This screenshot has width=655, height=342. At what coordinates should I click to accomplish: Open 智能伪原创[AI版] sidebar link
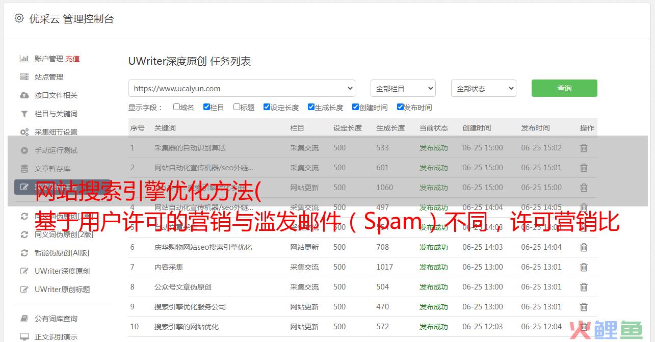[62, 253]
